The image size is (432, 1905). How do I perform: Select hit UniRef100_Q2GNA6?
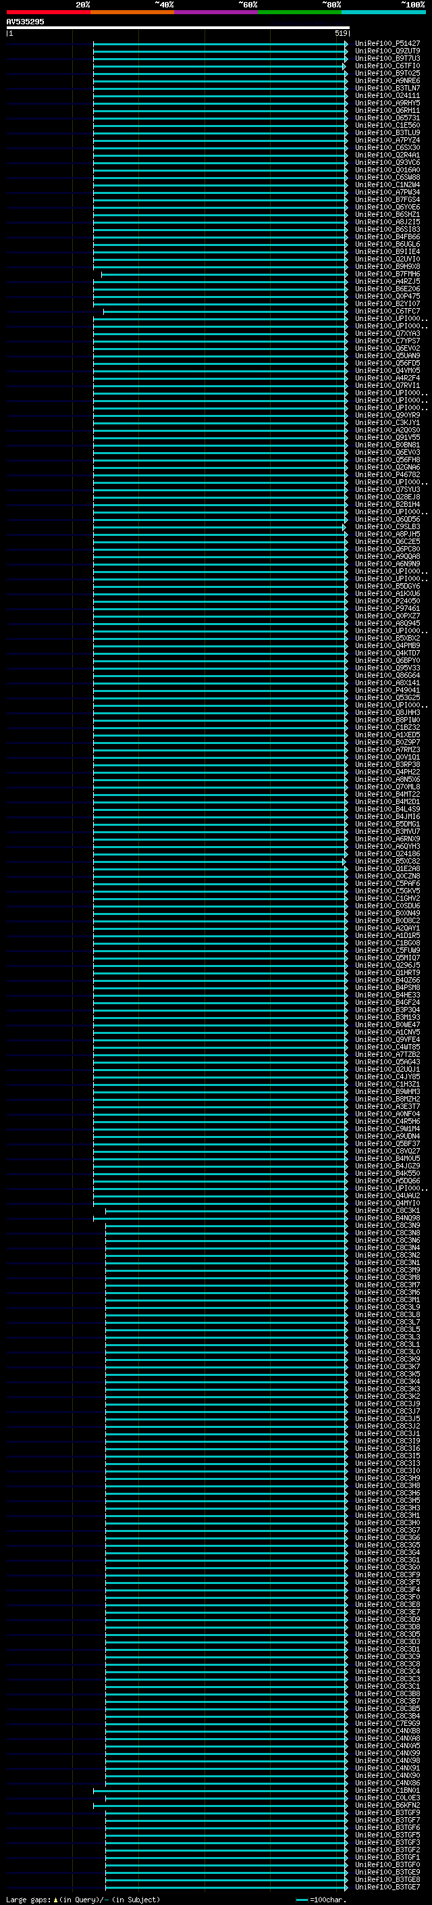coord(387,468)
